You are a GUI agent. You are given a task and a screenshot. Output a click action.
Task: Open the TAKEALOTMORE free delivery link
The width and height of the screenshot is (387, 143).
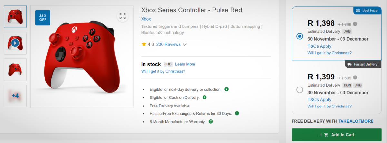click(356, 121)
